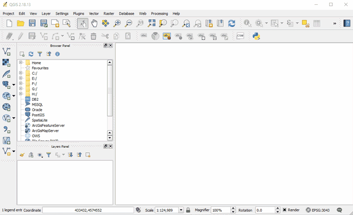353x215 pixels.
Task: Open the Processing menu
Action: 159,14
